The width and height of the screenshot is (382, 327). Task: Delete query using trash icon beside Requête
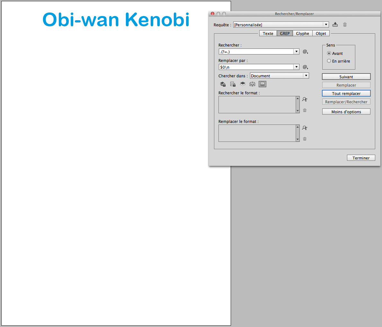click(x=345, y=25)
